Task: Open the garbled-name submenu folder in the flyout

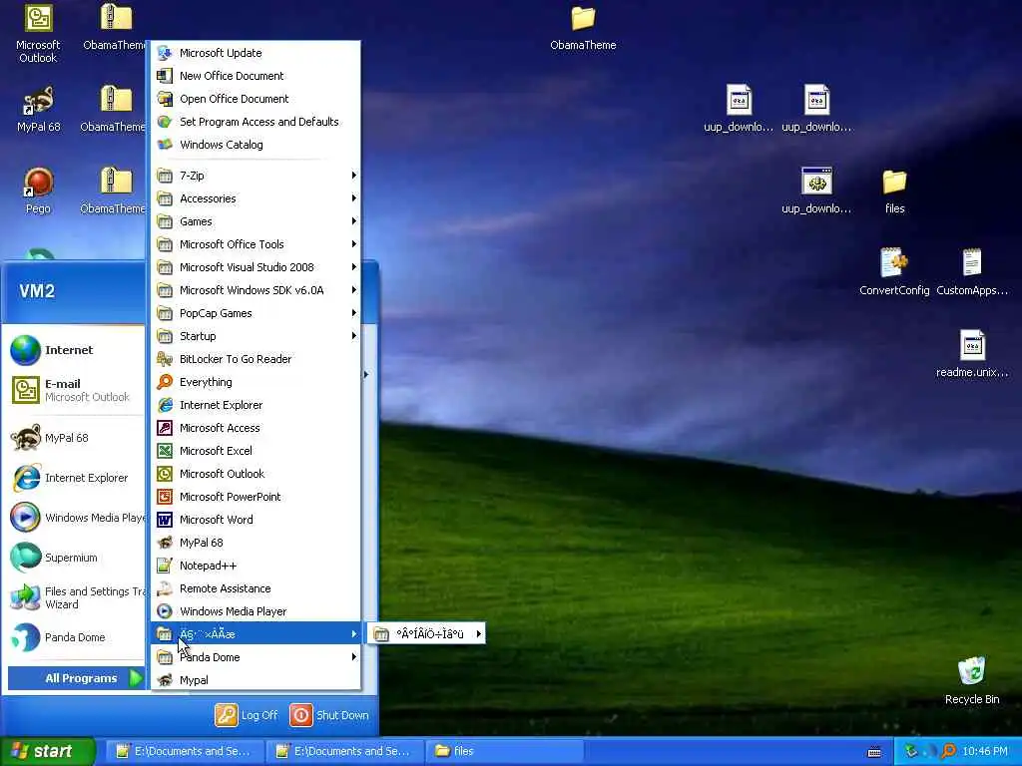Action: pos(426,633)
